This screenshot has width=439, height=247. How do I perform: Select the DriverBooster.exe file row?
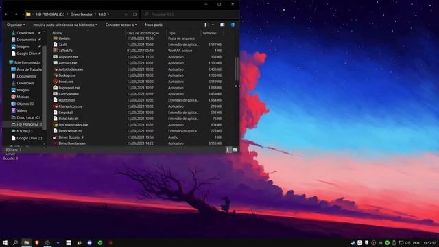(x=137, y=143)
